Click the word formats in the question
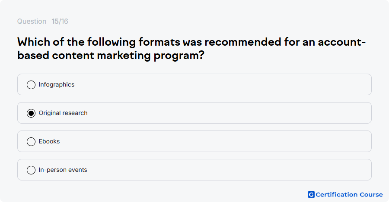This screenshot has height=202, width=389. (159, 42)
